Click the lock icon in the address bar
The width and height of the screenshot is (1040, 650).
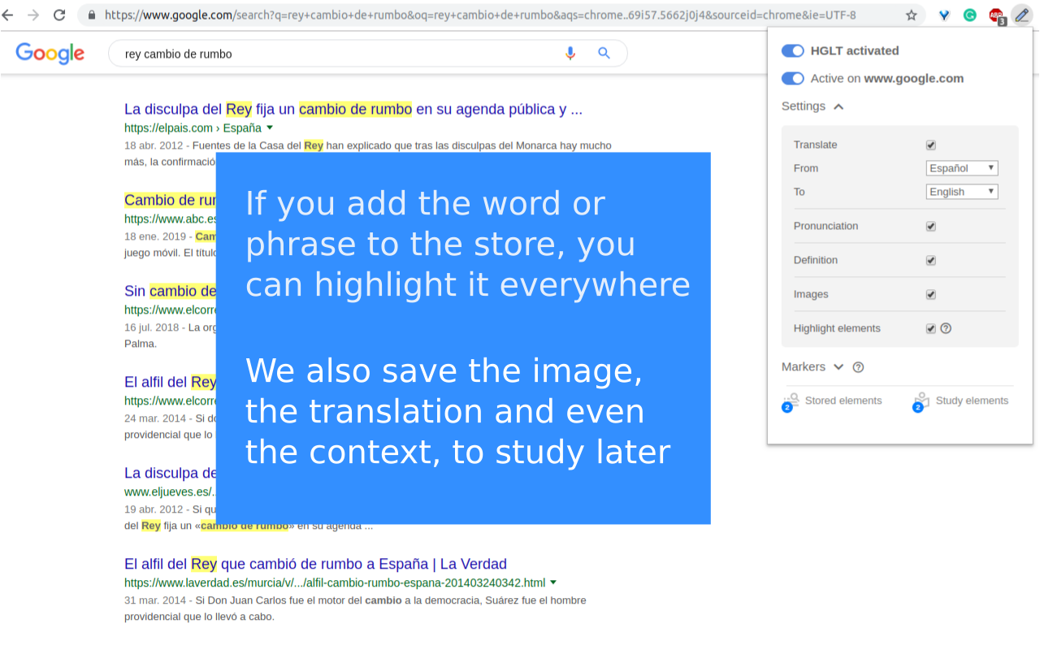91,15
